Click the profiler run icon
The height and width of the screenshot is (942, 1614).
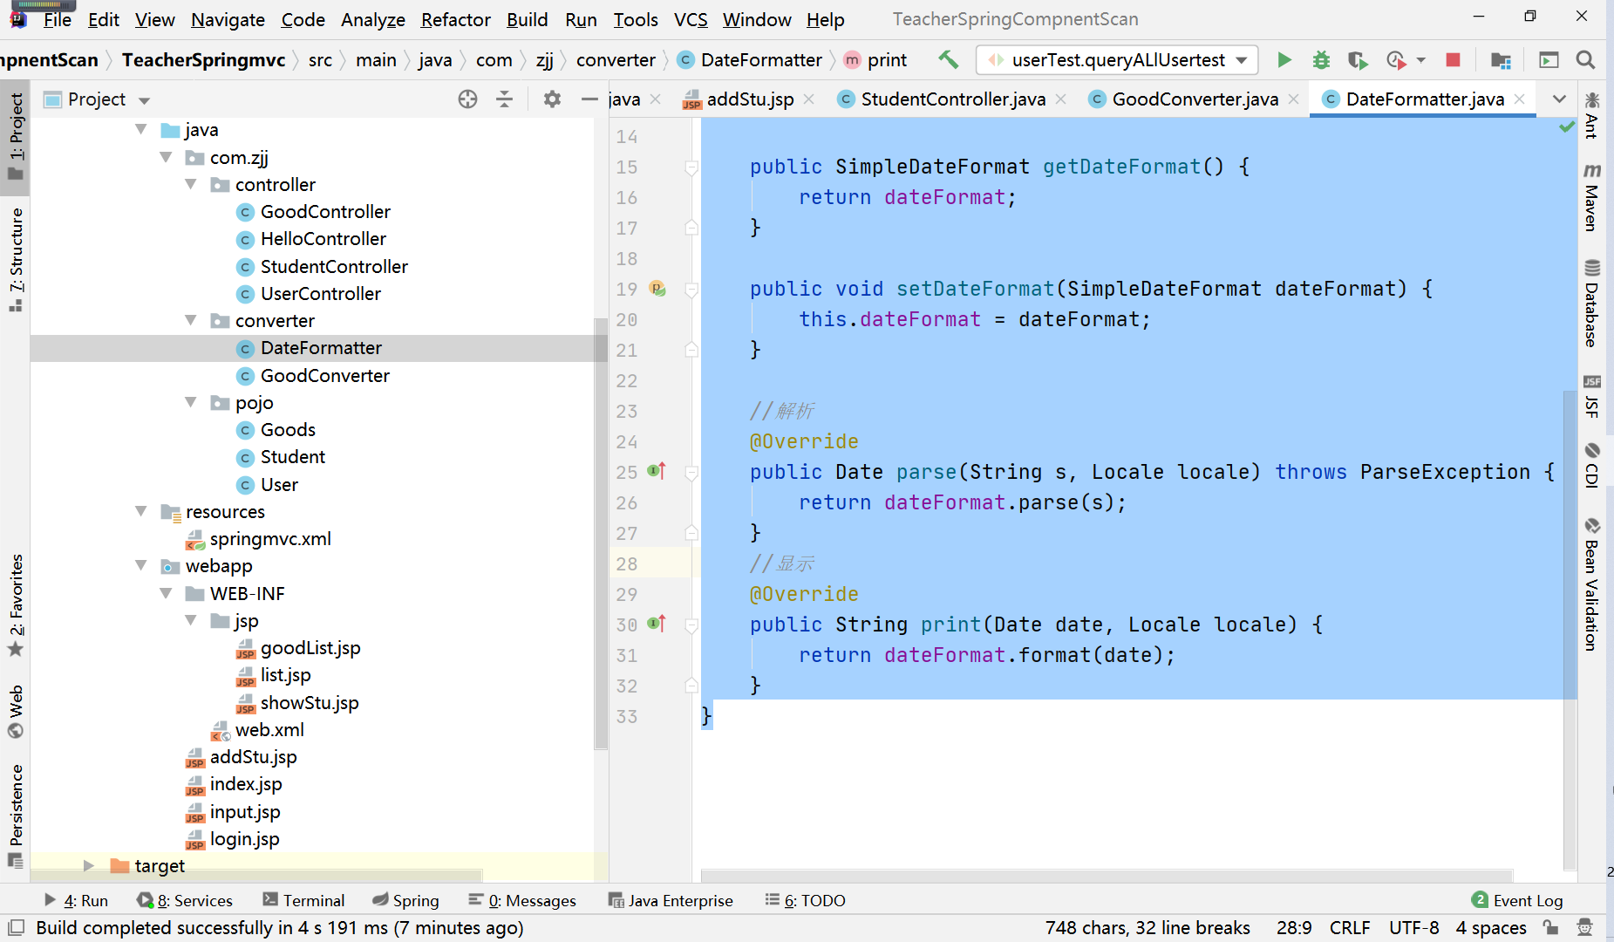click(1396, 60)
